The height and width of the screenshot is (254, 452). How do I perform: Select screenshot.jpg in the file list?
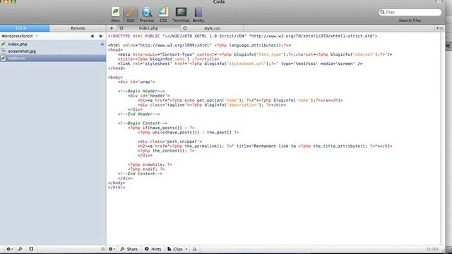[53, 51]
